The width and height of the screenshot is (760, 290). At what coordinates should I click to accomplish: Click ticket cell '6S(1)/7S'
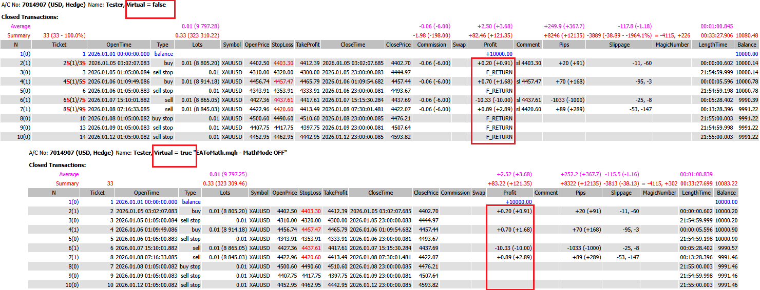(x=74, y=100)
